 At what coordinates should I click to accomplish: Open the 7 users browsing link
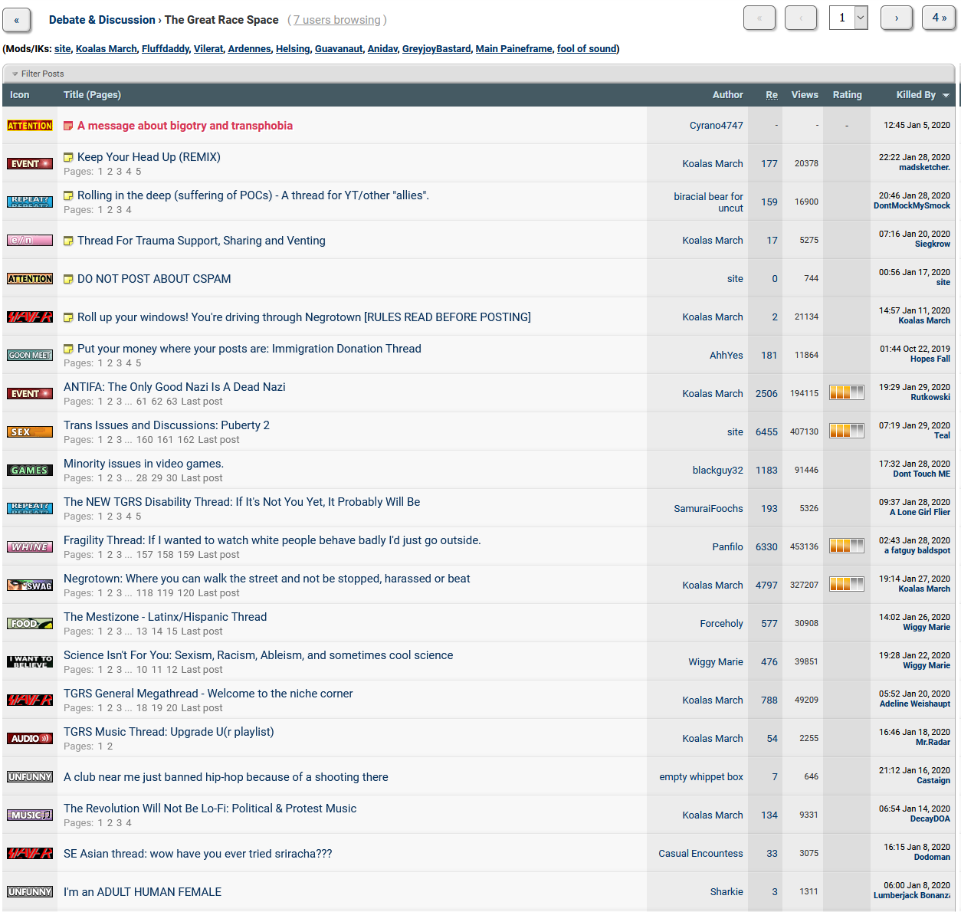pyautogui.click(x=336, y=20)
